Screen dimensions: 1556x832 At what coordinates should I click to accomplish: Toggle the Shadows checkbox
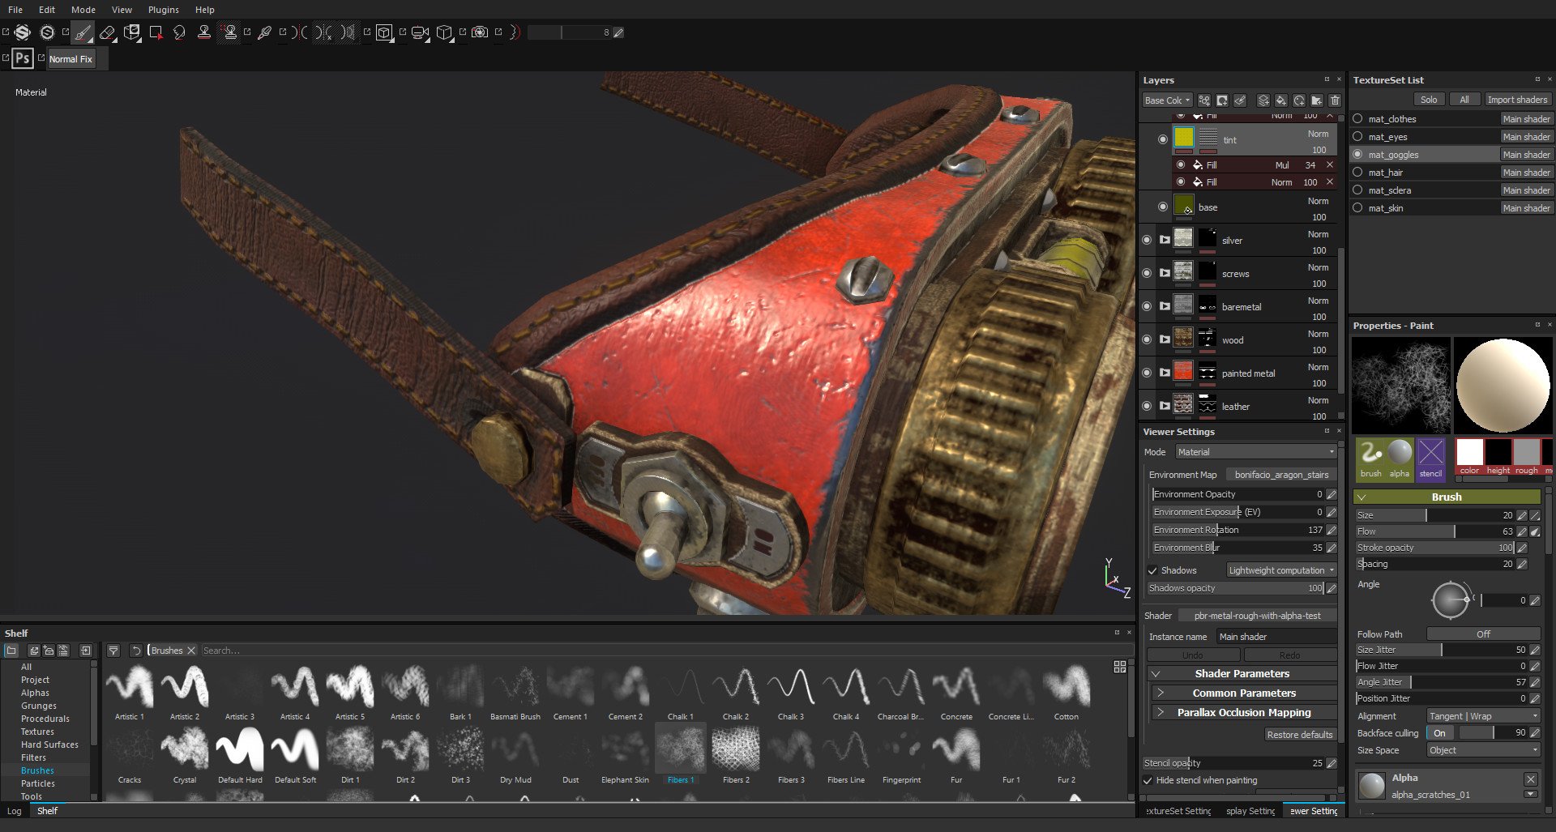click(1152, 570)
